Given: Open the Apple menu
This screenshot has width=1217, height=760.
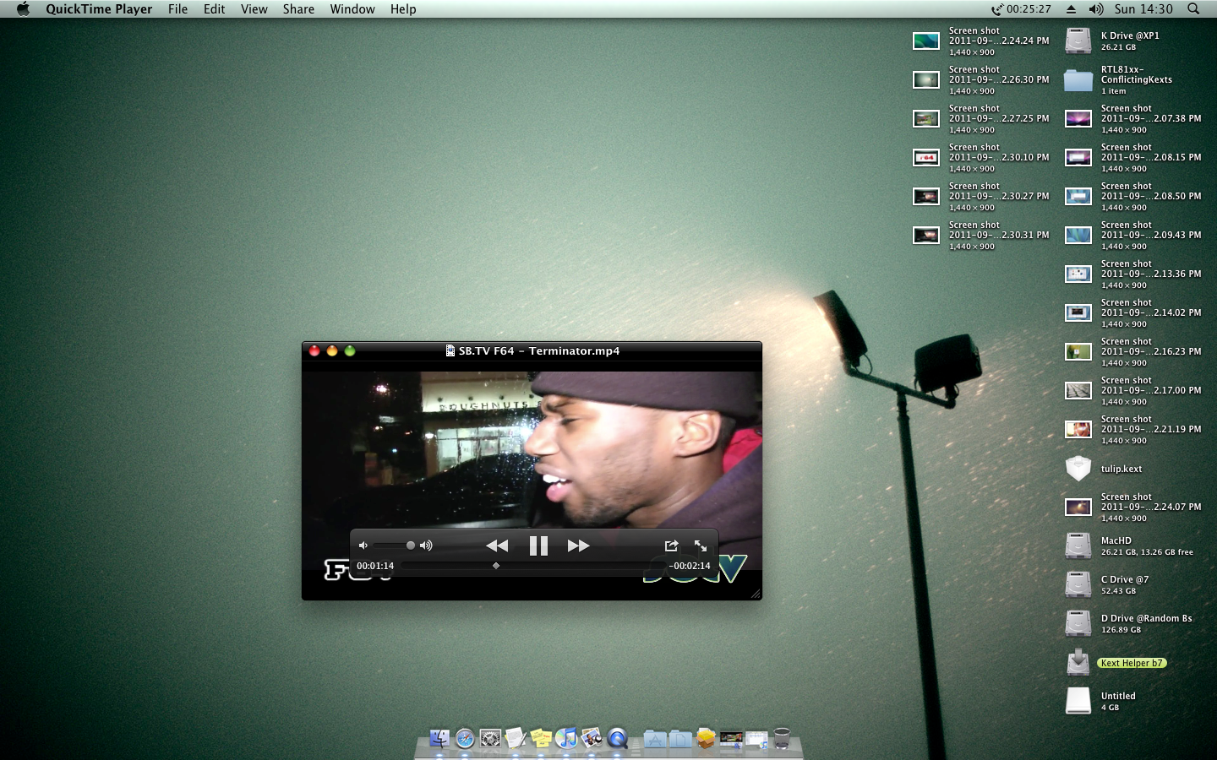Looking at the screenshot, I should 23,9.
